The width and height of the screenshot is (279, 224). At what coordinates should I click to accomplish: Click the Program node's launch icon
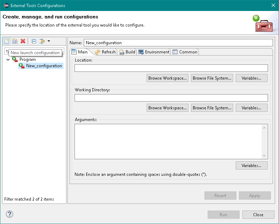click(15, 59)
